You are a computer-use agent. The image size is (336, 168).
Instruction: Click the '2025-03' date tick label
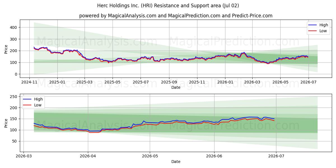click(85, 82)
